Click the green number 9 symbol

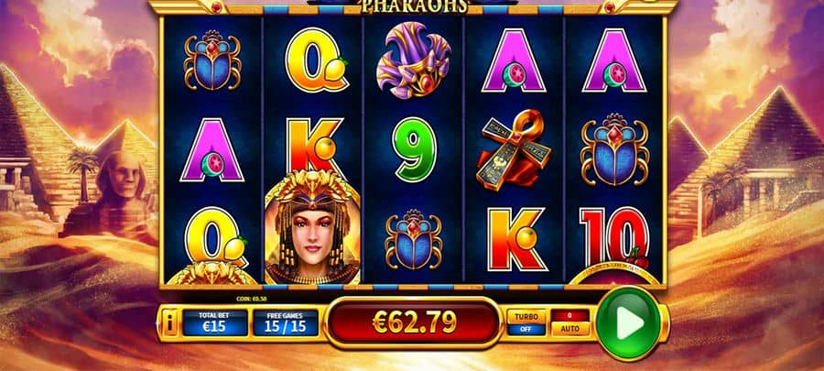[414, 149]
